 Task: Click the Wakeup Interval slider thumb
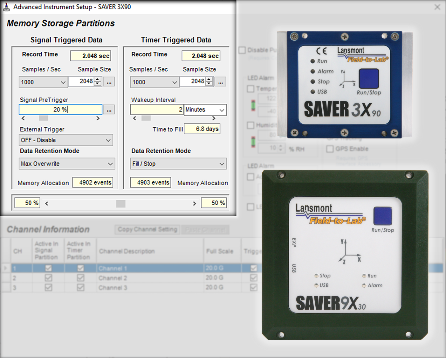coord(146,118)
